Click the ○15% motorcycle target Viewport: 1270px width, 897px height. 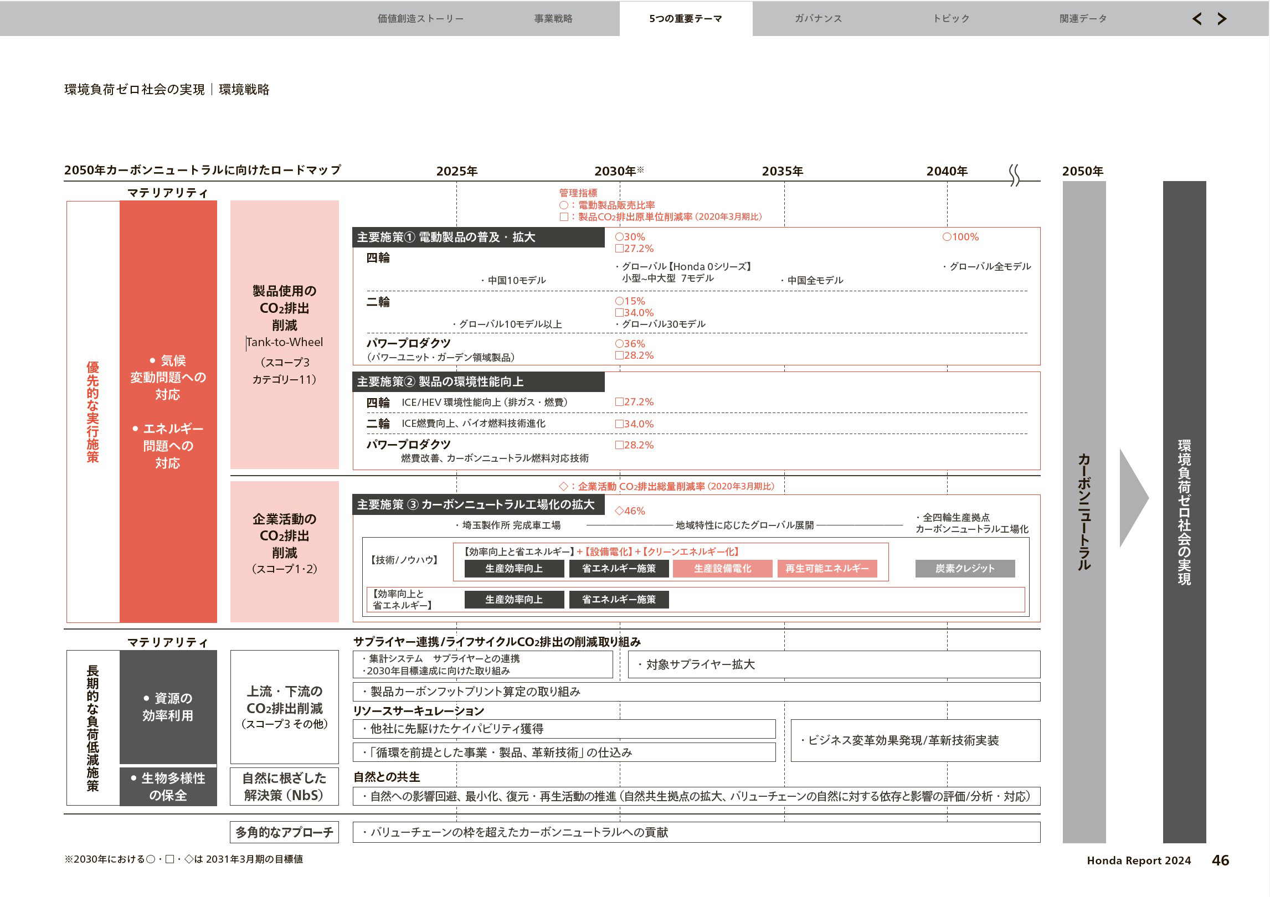(630, 301)
